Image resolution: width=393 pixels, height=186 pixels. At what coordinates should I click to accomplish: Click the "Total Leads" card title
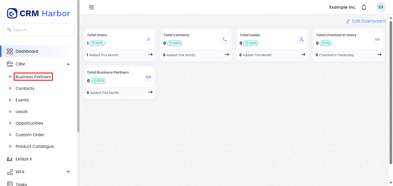(250, 35)
